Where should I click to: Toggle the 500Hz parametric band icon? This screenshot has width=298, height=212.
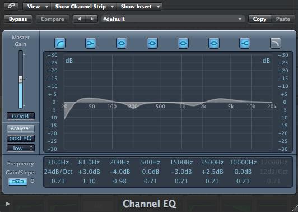click(152, 43)
